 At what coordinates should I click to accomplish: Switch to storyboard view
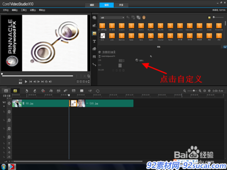6,91
